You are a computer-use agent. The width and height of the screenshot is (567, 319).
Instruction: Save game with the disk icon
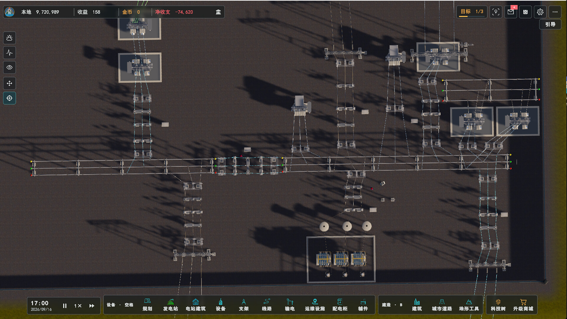click(x=525, y=12)
